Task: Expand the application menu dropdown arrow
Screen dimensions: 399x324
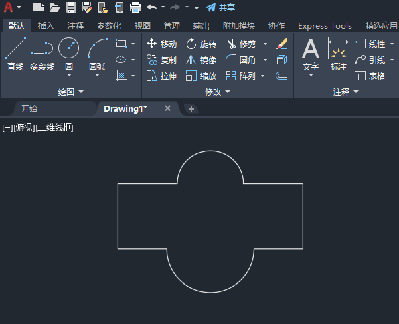Action: (19, 7)
